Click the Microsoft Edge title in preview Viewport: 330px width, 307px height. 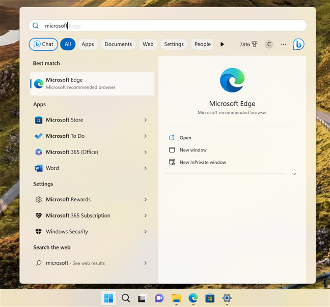(x=232, y=104)
